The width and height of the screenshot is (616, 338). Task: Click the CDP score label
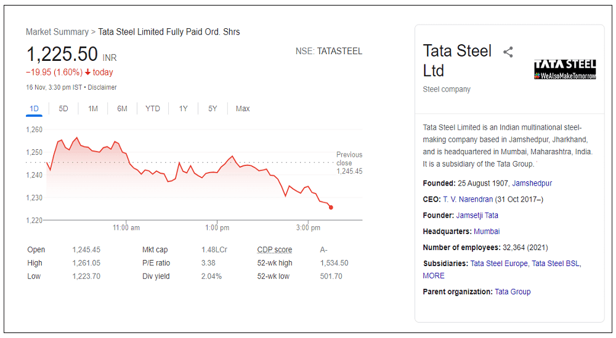point(275,250)
